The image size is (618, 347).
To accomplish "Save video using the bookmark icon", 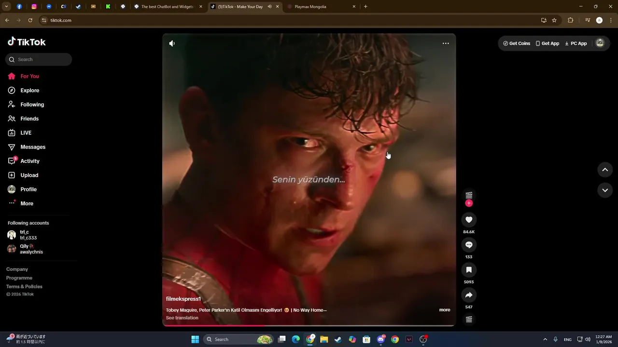I will point(469,270).
